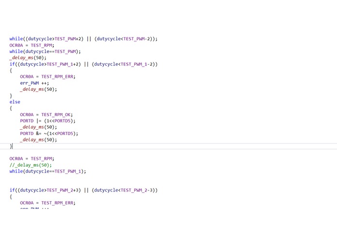Click the line 'while((dutycycle>TEST_PWM+2) || (dutycycle<TEST_PWM-2));'
The image size is (337, 240).
(x=83, y=39)
